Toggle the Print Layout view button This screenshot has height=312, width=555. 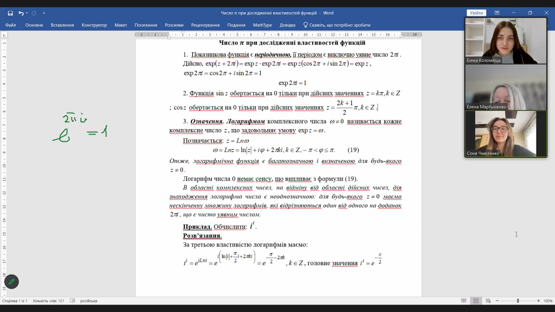pyautogui.click(x=476, y=301)
